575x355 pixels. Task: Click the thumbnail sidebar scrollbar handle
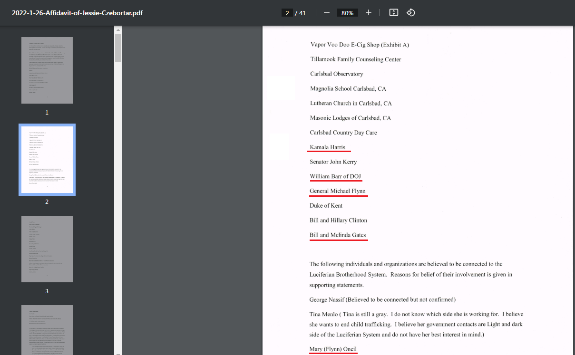pyautogui.click(x=118, y=48)
